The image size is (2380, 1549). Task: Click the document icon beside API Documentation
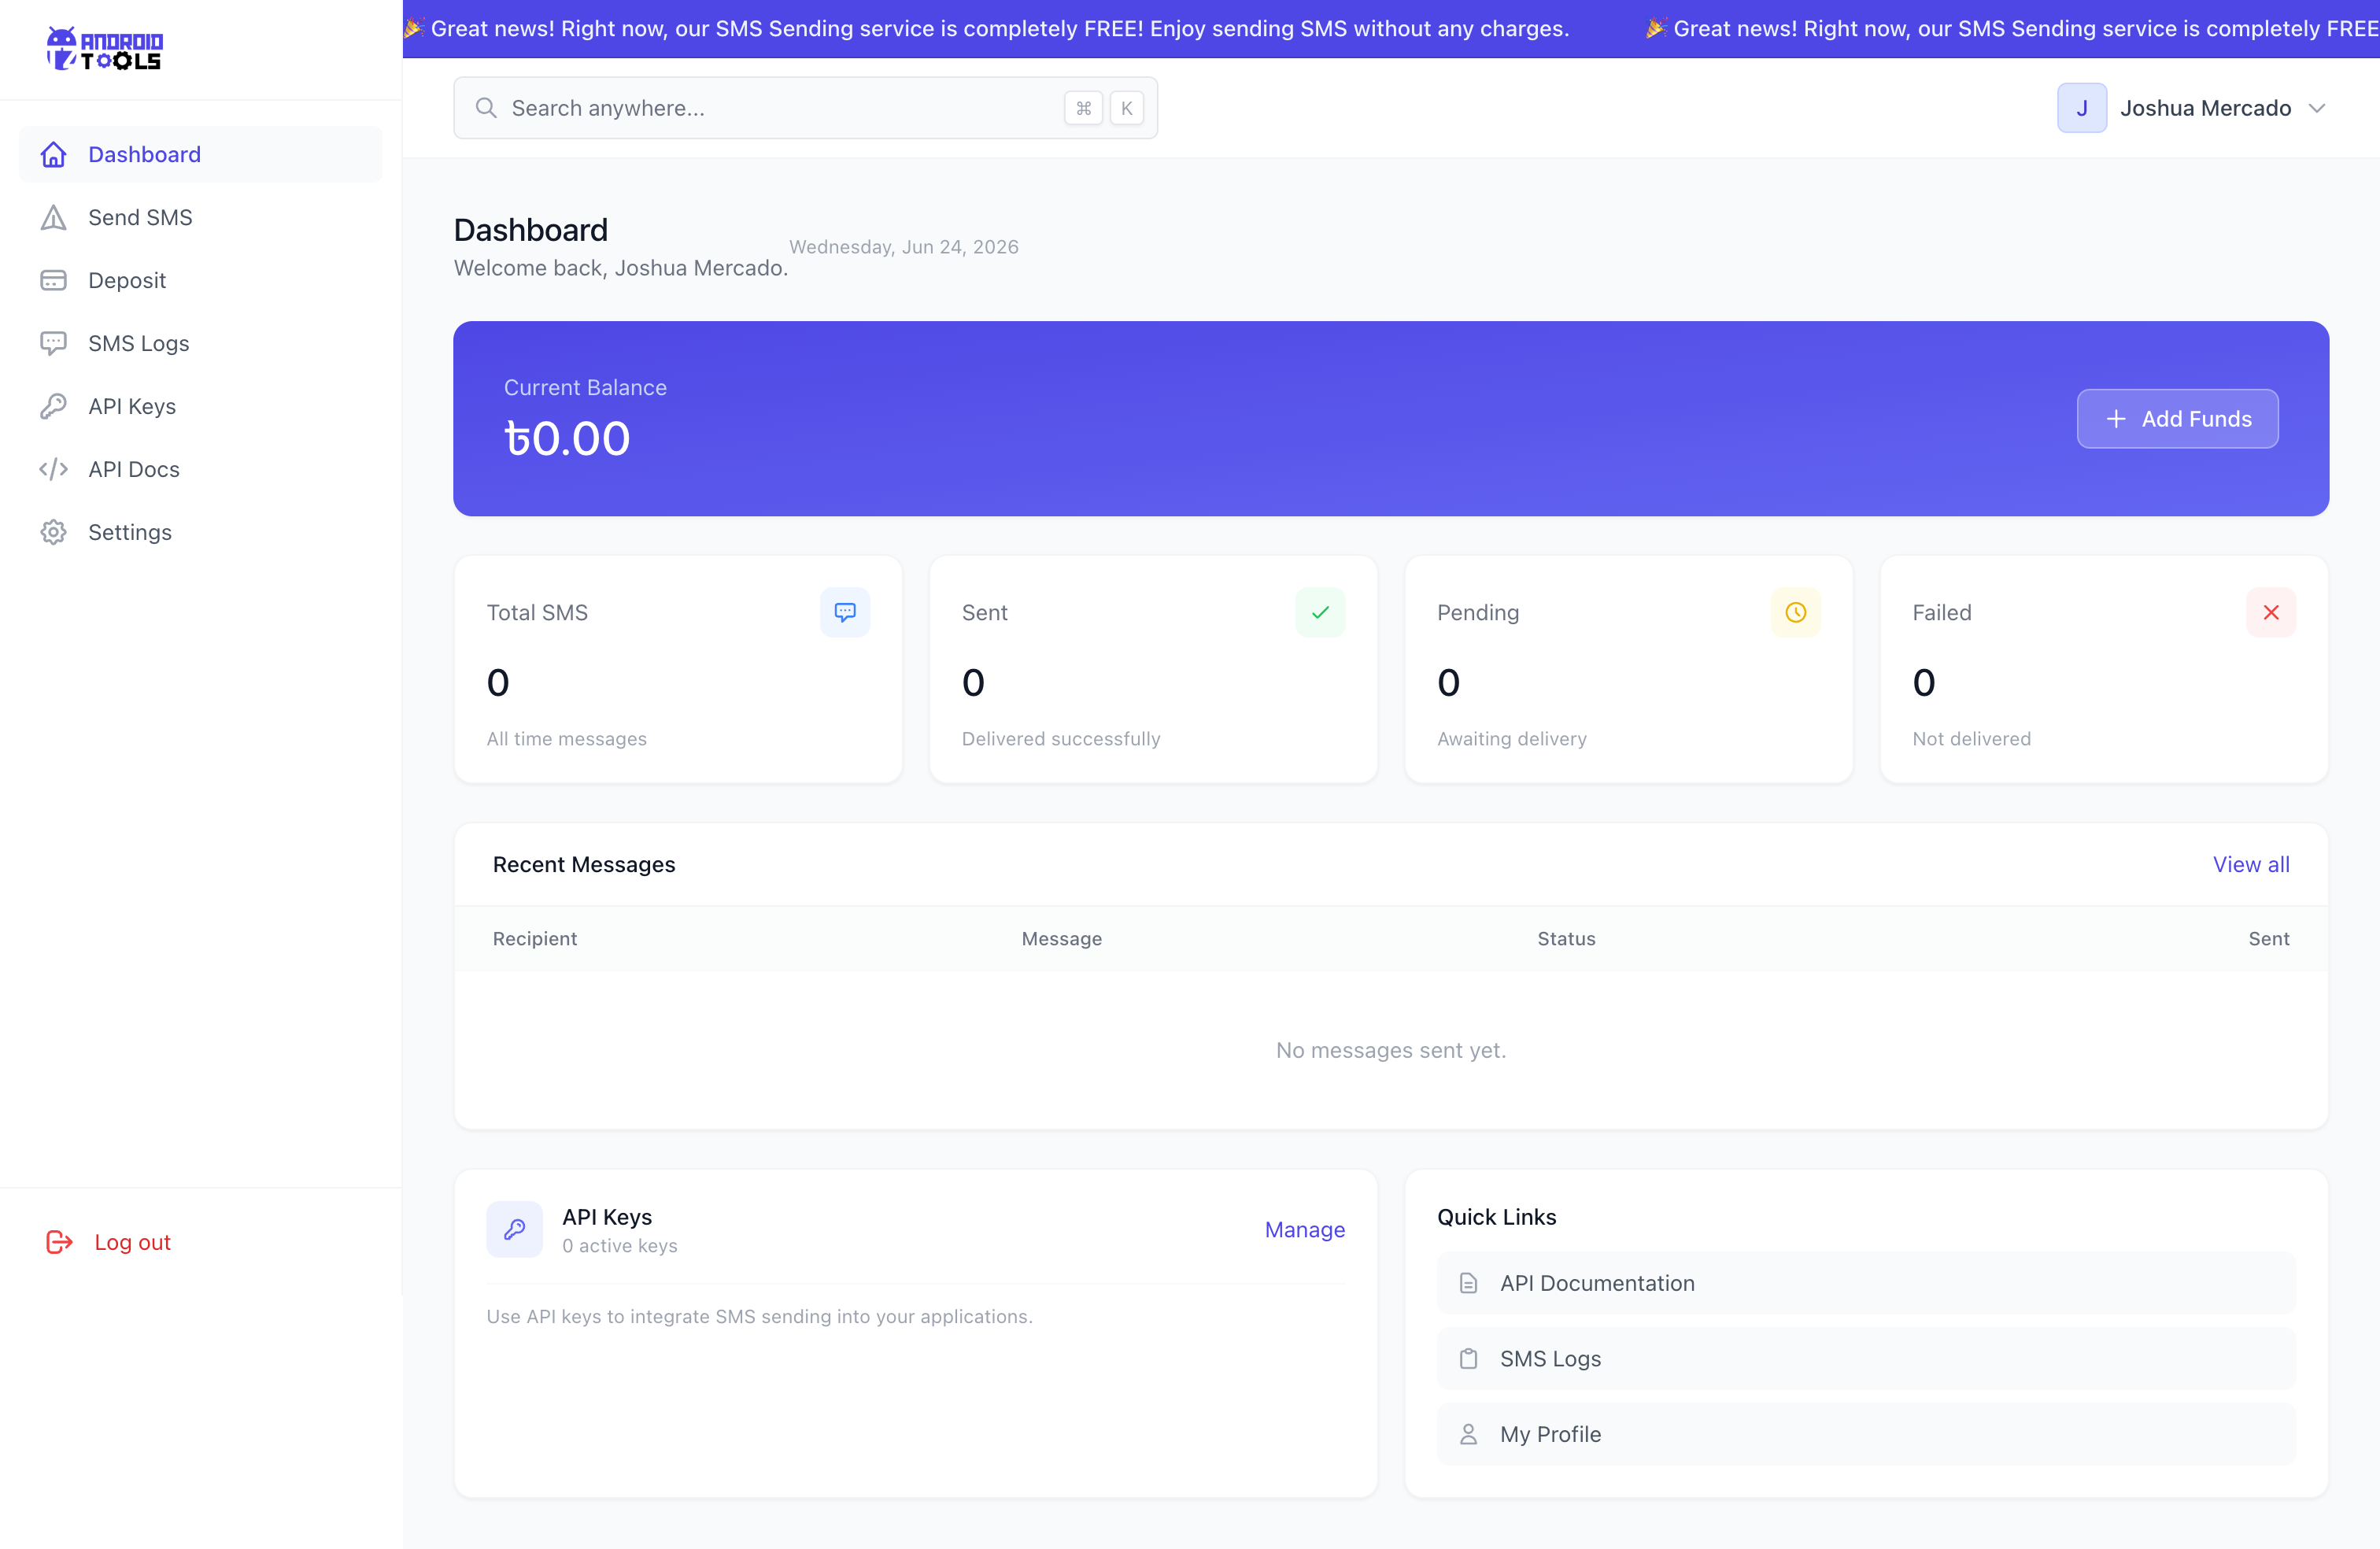[x=1468, y=1283]
